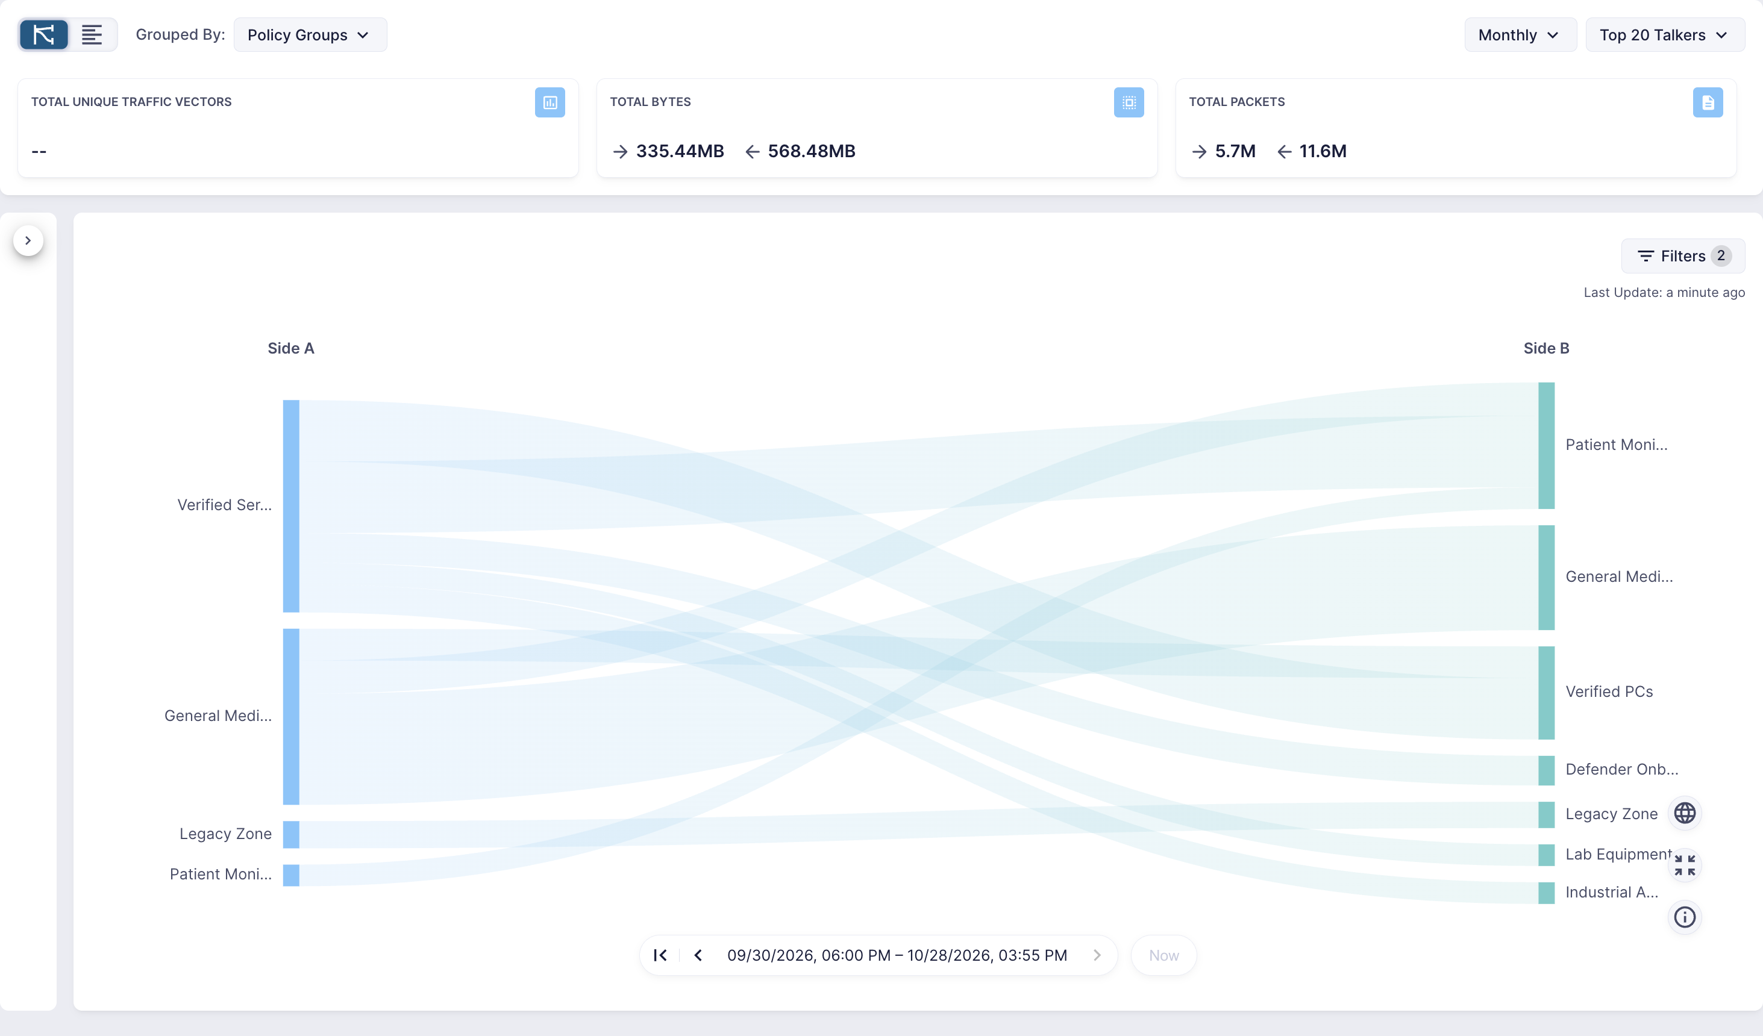Select the Patient Moni... node bar on Side B
The image size is (1763, 1036).
pyautogui.click(x=1546, y=446)
